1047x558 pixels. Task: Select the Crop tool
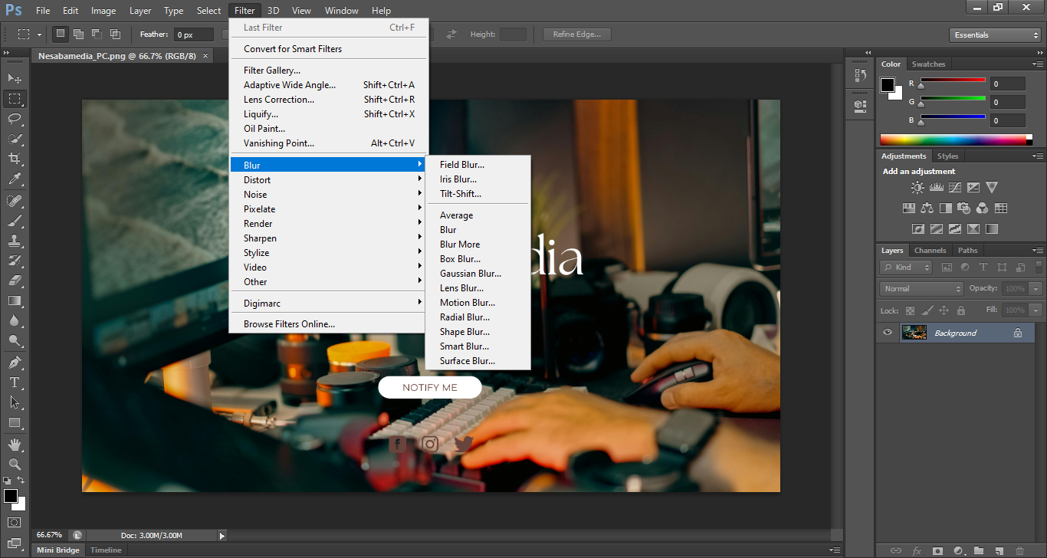[15, 159]
